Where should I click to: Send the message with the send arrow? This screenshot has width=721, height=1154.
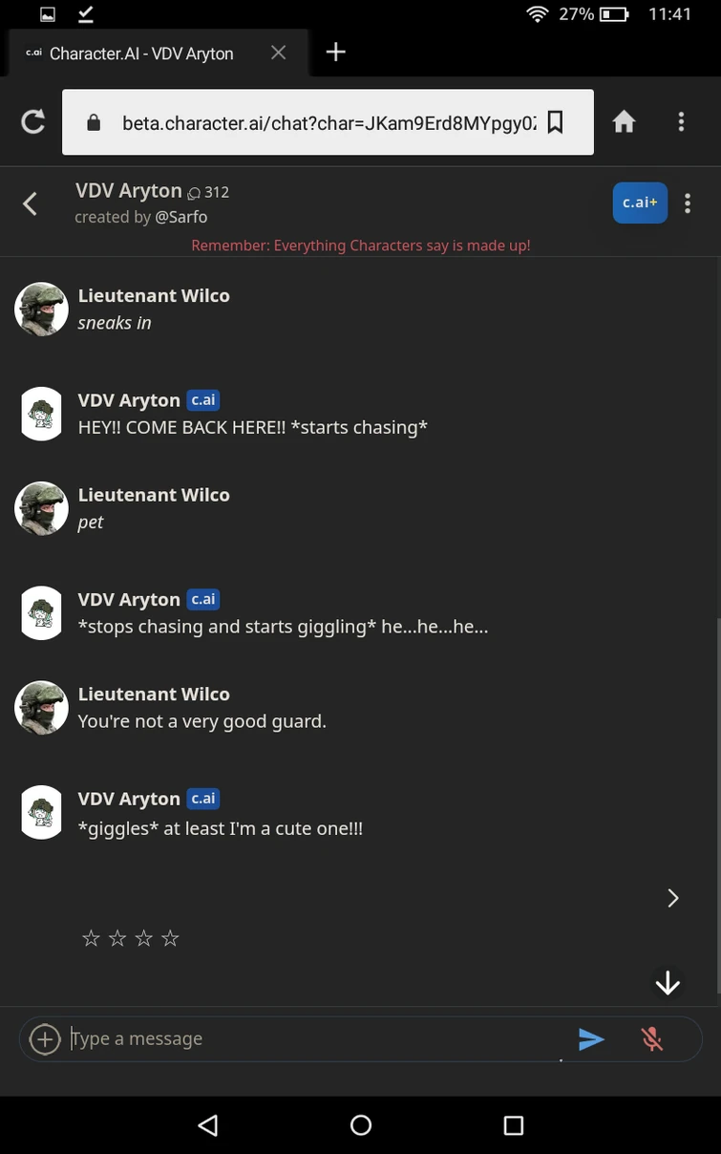pyautogui.click(x=591, y=1038)
